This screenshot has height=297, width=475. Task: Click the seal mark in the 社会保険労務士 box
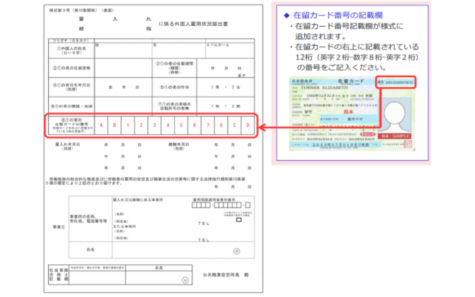(x=185, y=280)
